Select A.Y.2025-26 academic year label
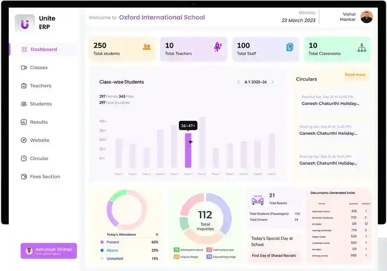Screen dimensions: 387x271 (255, 82)
